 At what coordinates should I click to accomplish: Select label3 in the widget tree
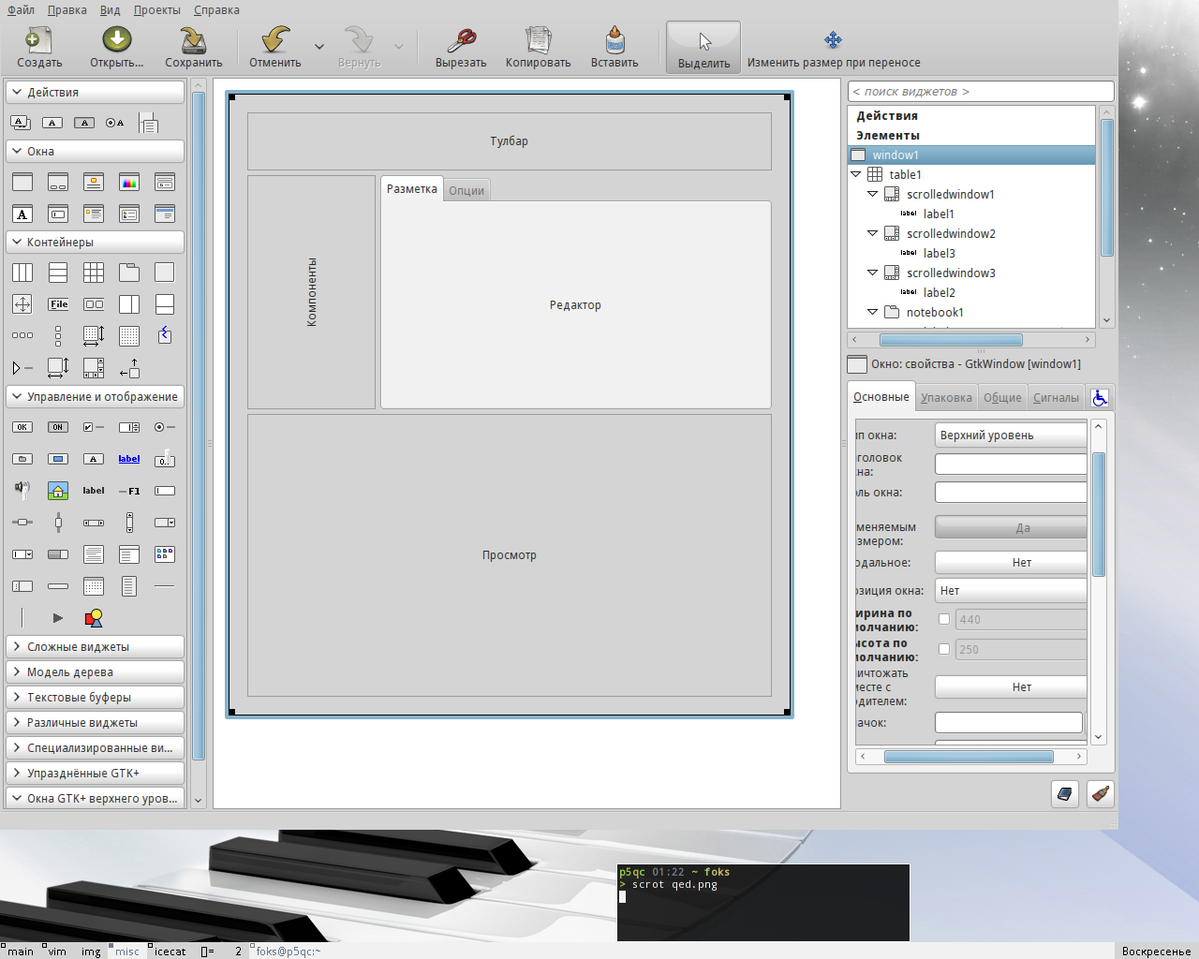940,253
